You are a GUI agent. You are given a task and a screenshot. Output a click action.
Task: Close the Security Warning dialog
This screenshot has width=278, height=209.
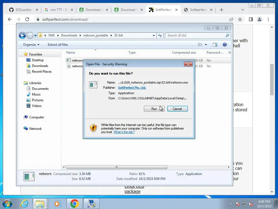click(188, 64)
